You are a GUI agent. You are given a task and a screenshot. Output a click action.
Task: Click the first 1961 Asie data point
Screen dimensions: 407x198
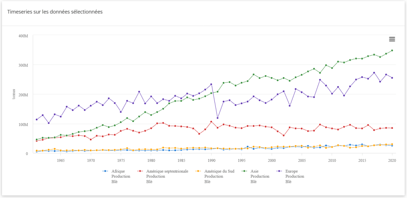coord(37,140)
